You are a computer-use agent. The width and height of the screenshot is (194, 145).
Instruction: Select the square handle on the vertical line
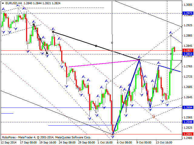point(112,43)
